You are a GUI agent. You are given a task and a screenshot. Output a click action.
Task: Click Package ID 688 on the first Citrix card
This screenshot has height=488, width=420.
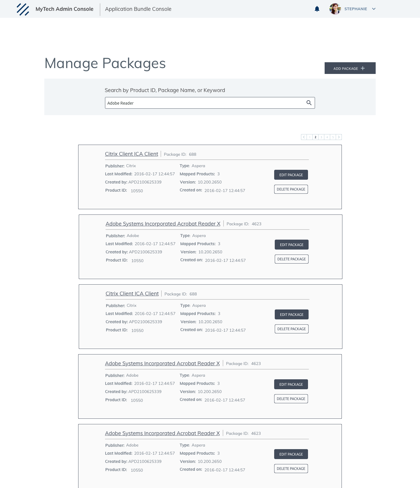pos(180,154)
